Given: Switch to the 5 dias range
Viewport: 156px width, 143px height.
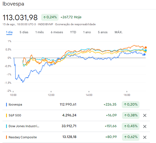Looking at the screenshot, I should point(24,32).
